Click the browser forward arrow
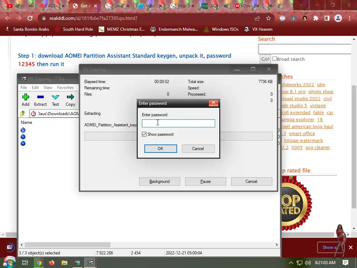The height and width of the screenshot is (268, 357). pyautogui.click(x=19, y=18)
